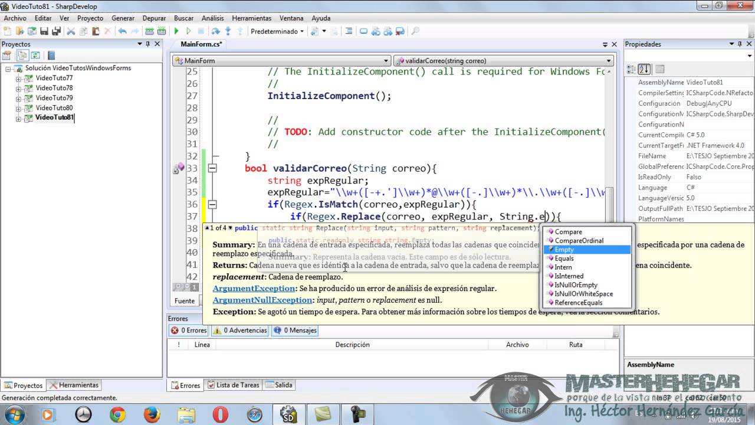This screenshot has width=755, height=425.
Task: Click alphabetical sort icon in Propiedades panel
Action: pyautogui.click(x=644, y=69)
